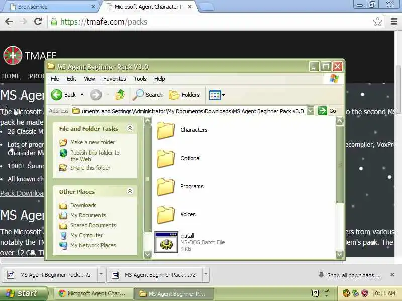Close the Chrome downloads bar
This screenshot has width=402, height=301.
(392, 275)
